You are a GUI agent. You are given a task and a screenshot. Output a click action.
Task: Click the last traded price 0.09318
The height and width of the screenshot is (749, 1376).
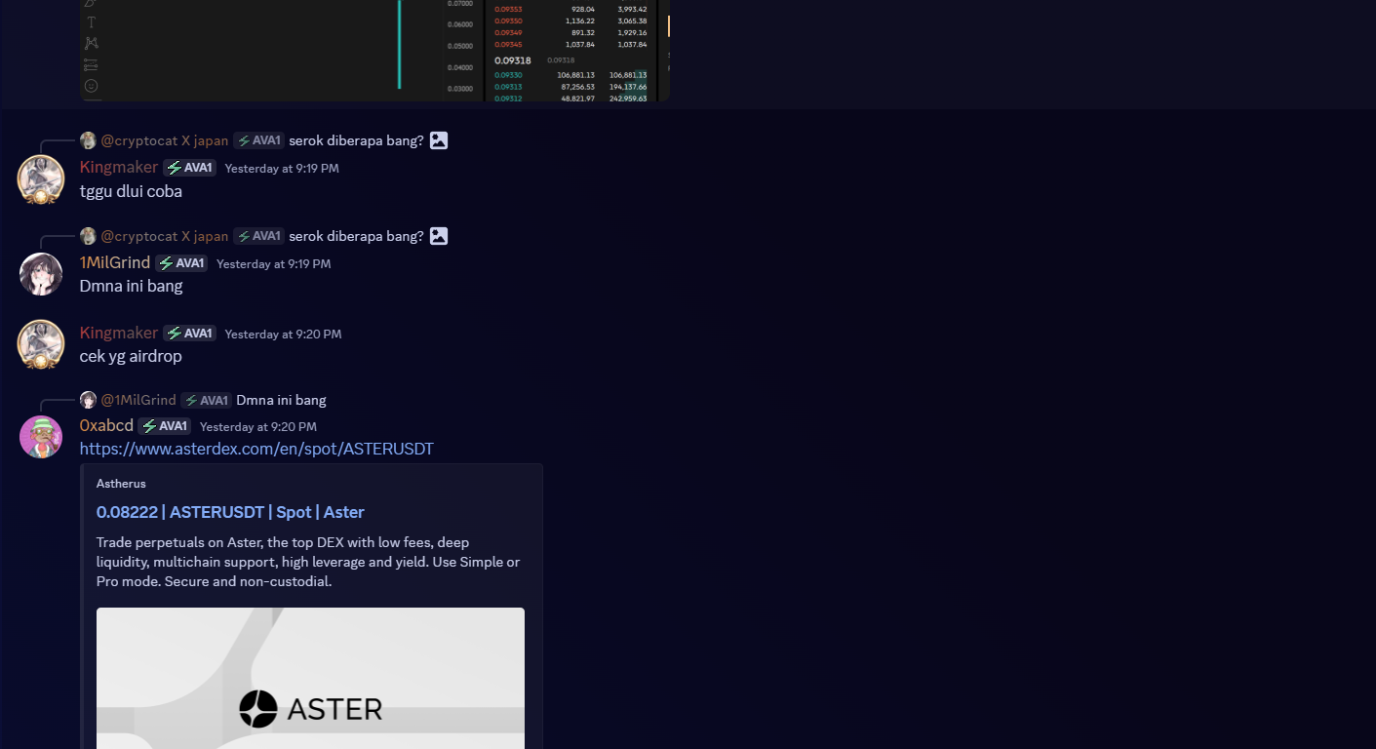click(513, 59)
